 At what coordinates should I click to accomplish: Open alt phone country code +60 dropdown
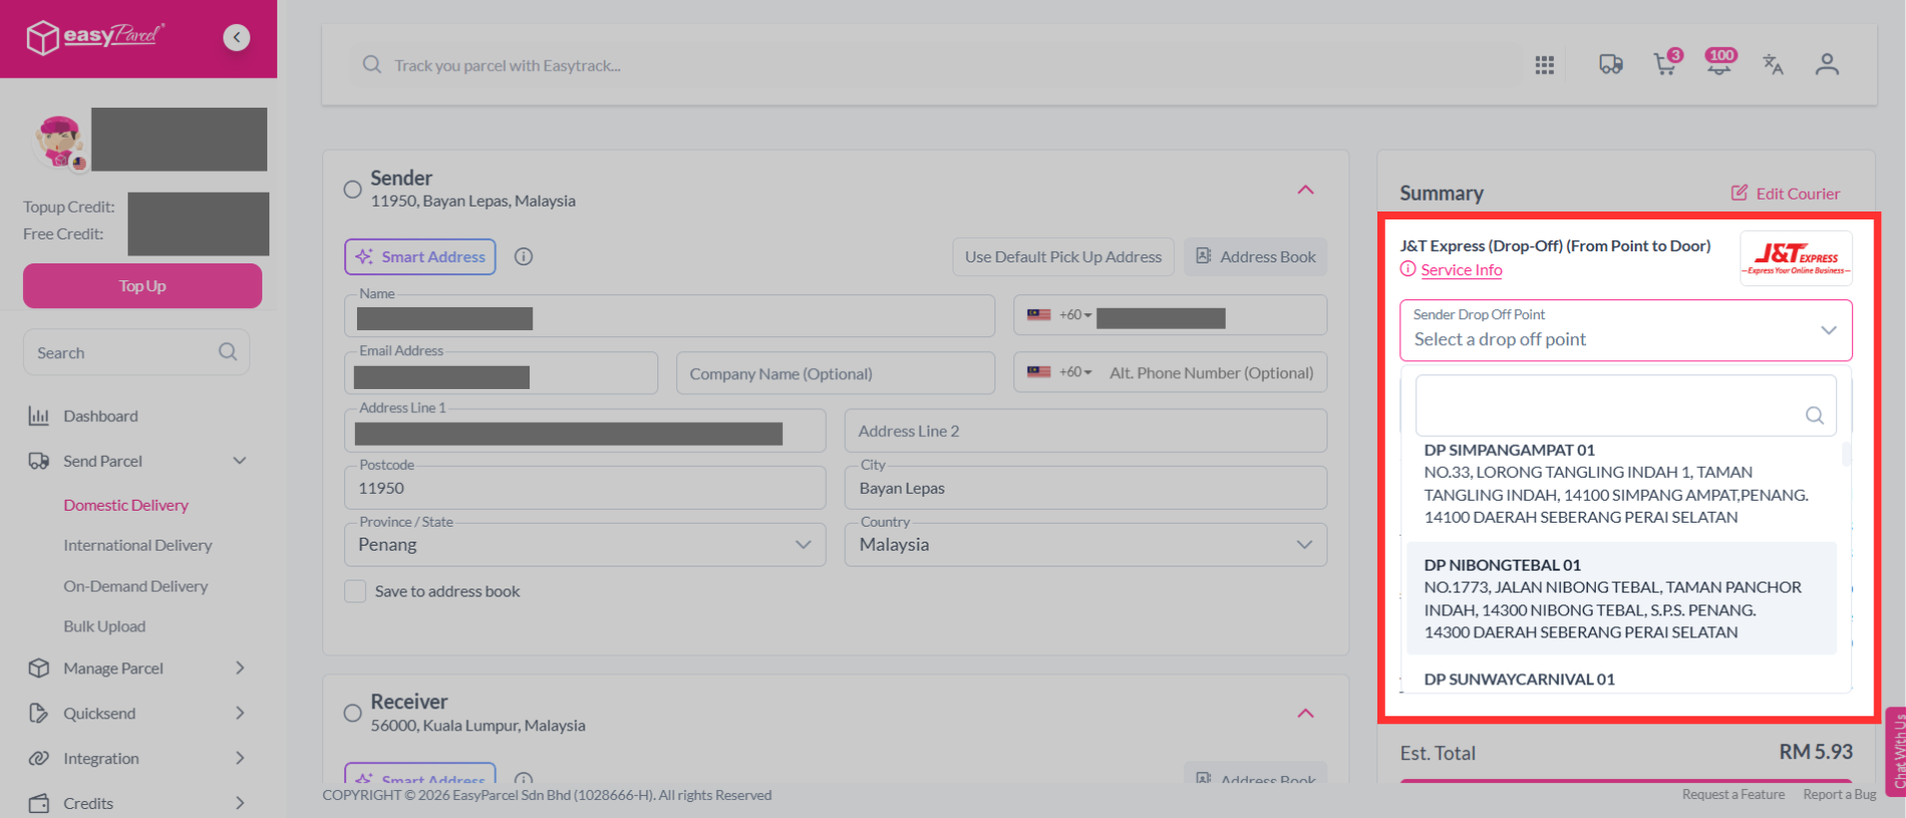(x=1060, y=372)
